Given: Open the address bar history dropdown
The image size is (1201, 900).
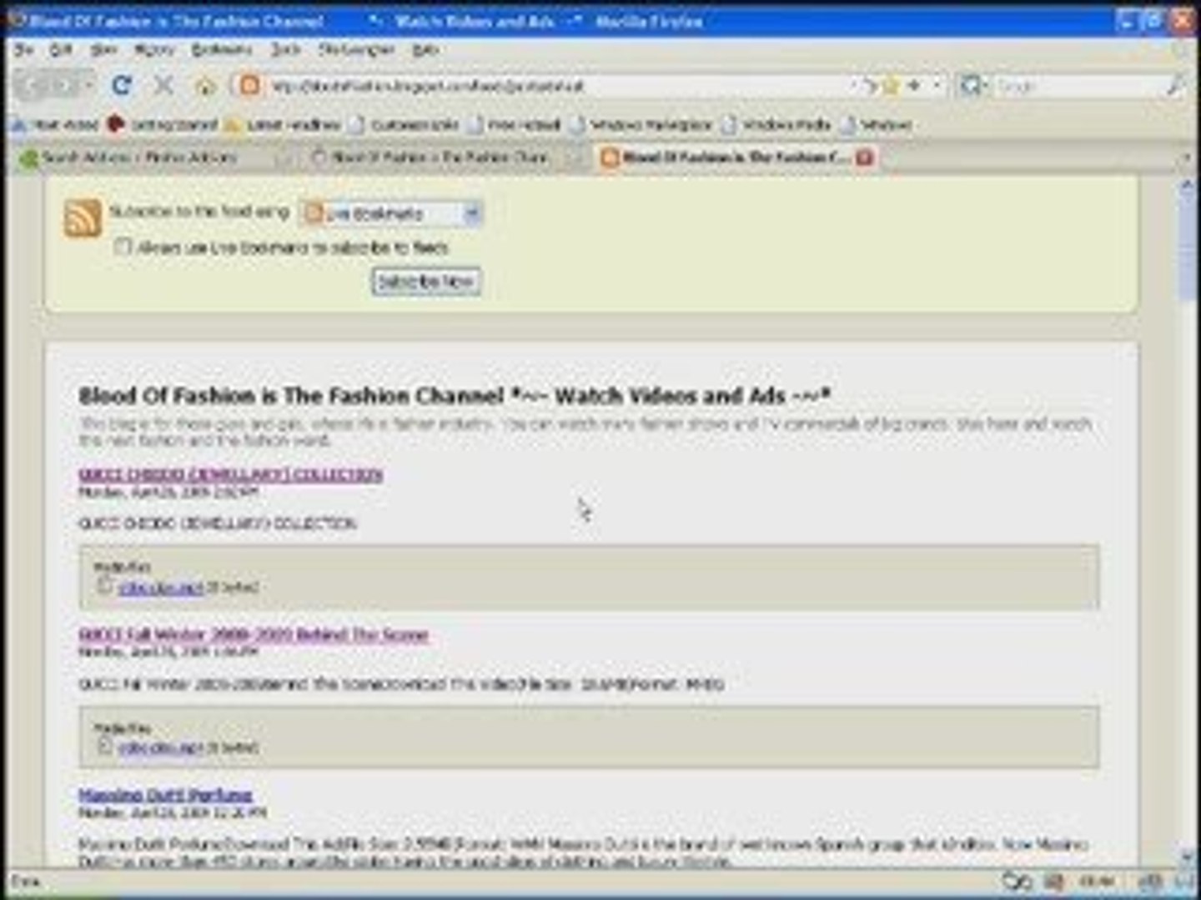Looking at the screenshot, I should [x=938, y=85].
